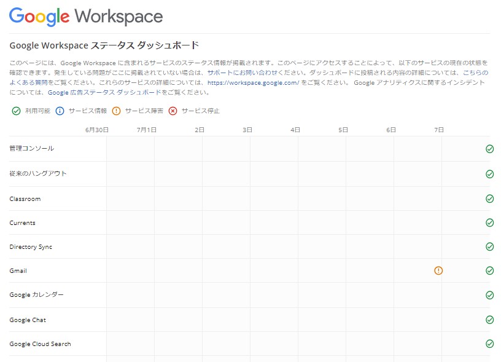Viewport: 501px width, 362px height.
Task: Click the Google Cloud Search service name
Action: [x=41, y=344]
